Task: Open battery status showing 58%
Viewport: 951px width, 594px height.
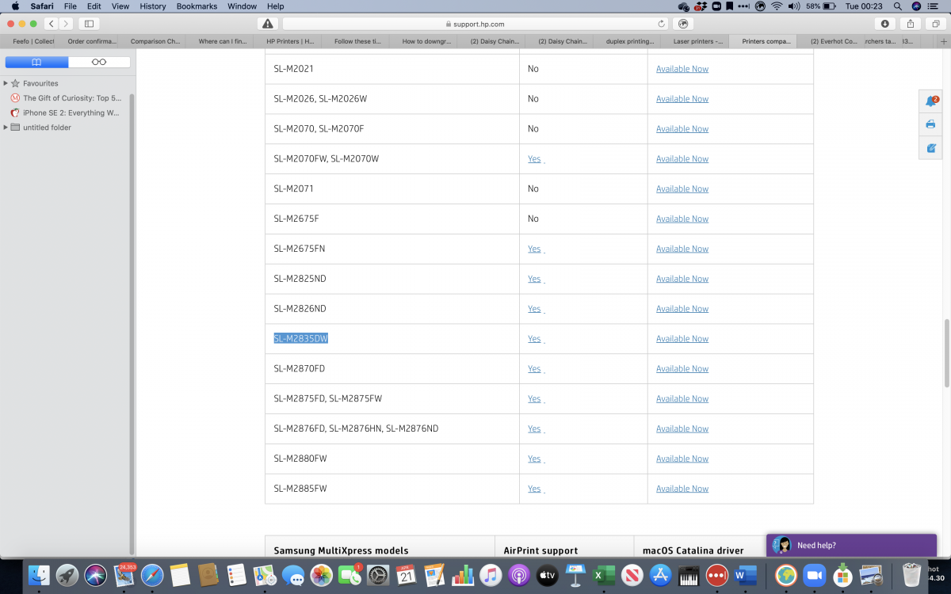Action: coord(822,6)
